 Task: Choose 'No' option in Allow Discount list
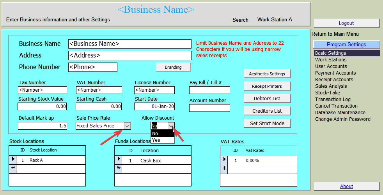point(155,134)
